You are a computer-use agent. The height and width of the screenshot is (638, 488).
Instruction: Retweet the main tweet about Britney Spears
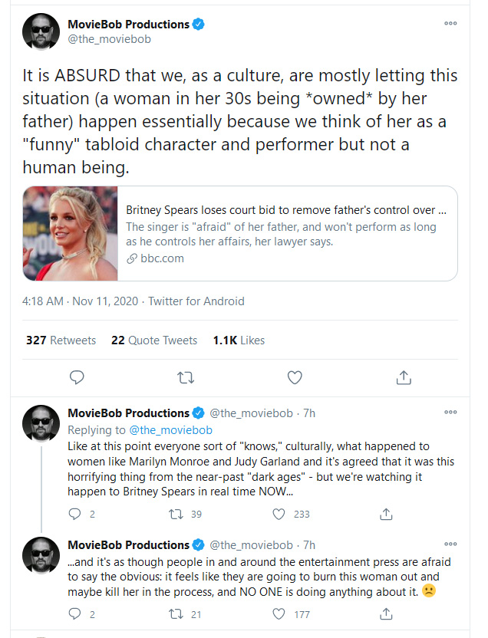click(x=186, y=378)
